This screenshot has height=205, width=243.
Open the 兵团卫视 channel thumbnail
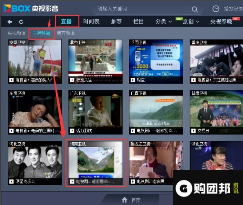156,62
